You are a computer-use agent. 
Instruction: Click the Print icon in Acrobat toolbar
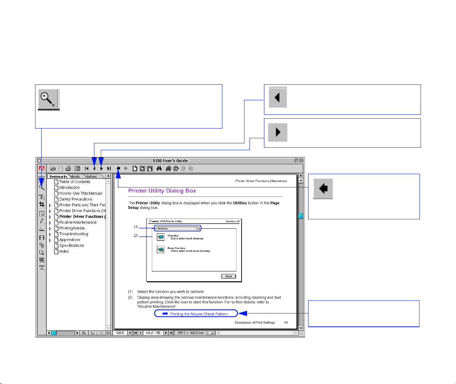click(68, 168)
